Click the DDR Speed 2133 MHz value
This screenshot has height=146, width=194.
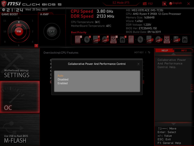[x=105, y=16]
